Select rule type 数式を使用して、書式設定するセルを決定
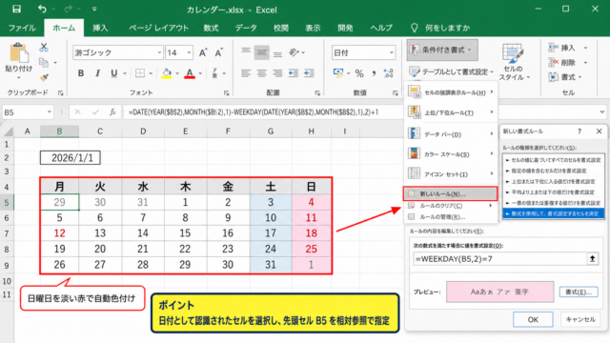 point(553,213)
